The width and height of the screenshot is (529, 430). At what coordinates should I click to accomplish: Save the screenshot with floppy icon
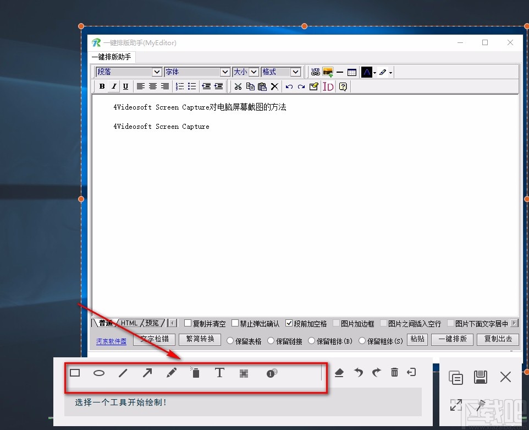(x=481, y=377)
